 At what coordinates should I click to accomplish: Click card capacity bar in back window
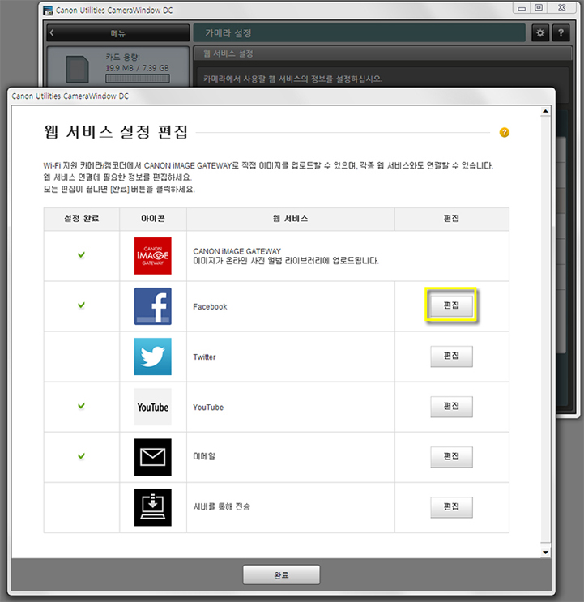click(x=138, y=79)
